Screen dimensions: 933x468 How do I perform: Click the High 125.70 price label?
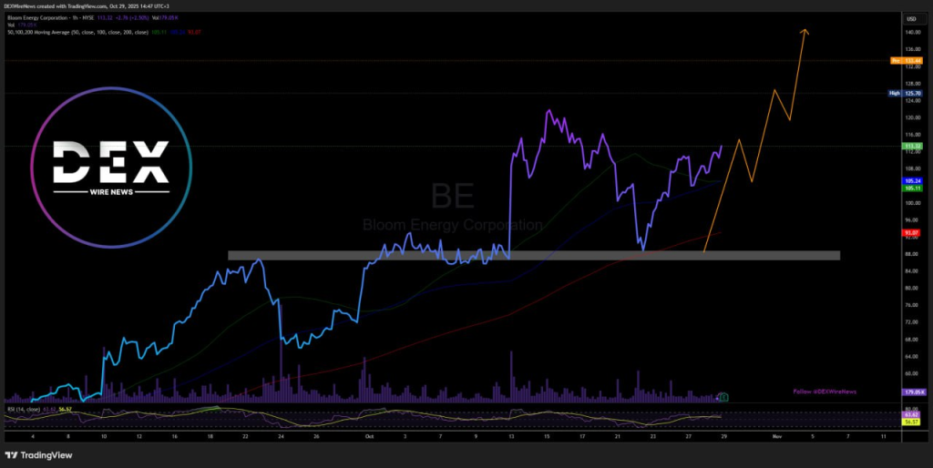[905, 94]
